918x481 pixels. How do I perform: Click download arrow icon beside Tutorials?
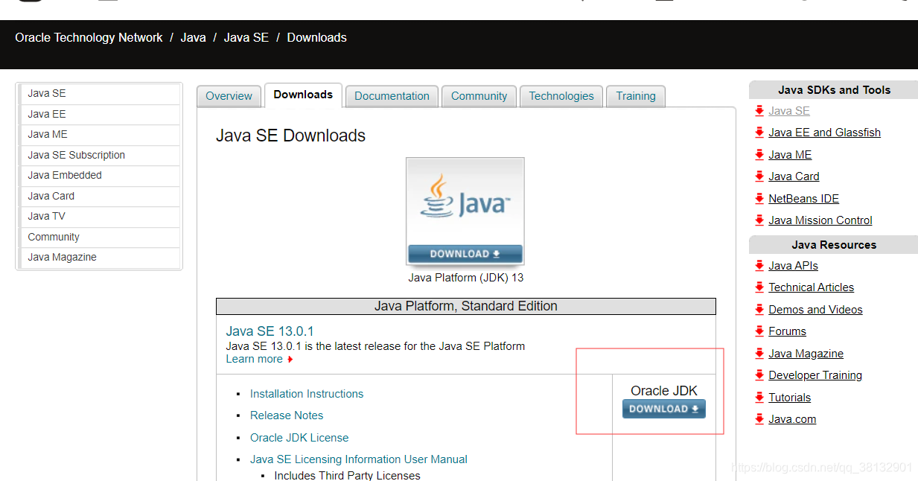coord(759,398)
